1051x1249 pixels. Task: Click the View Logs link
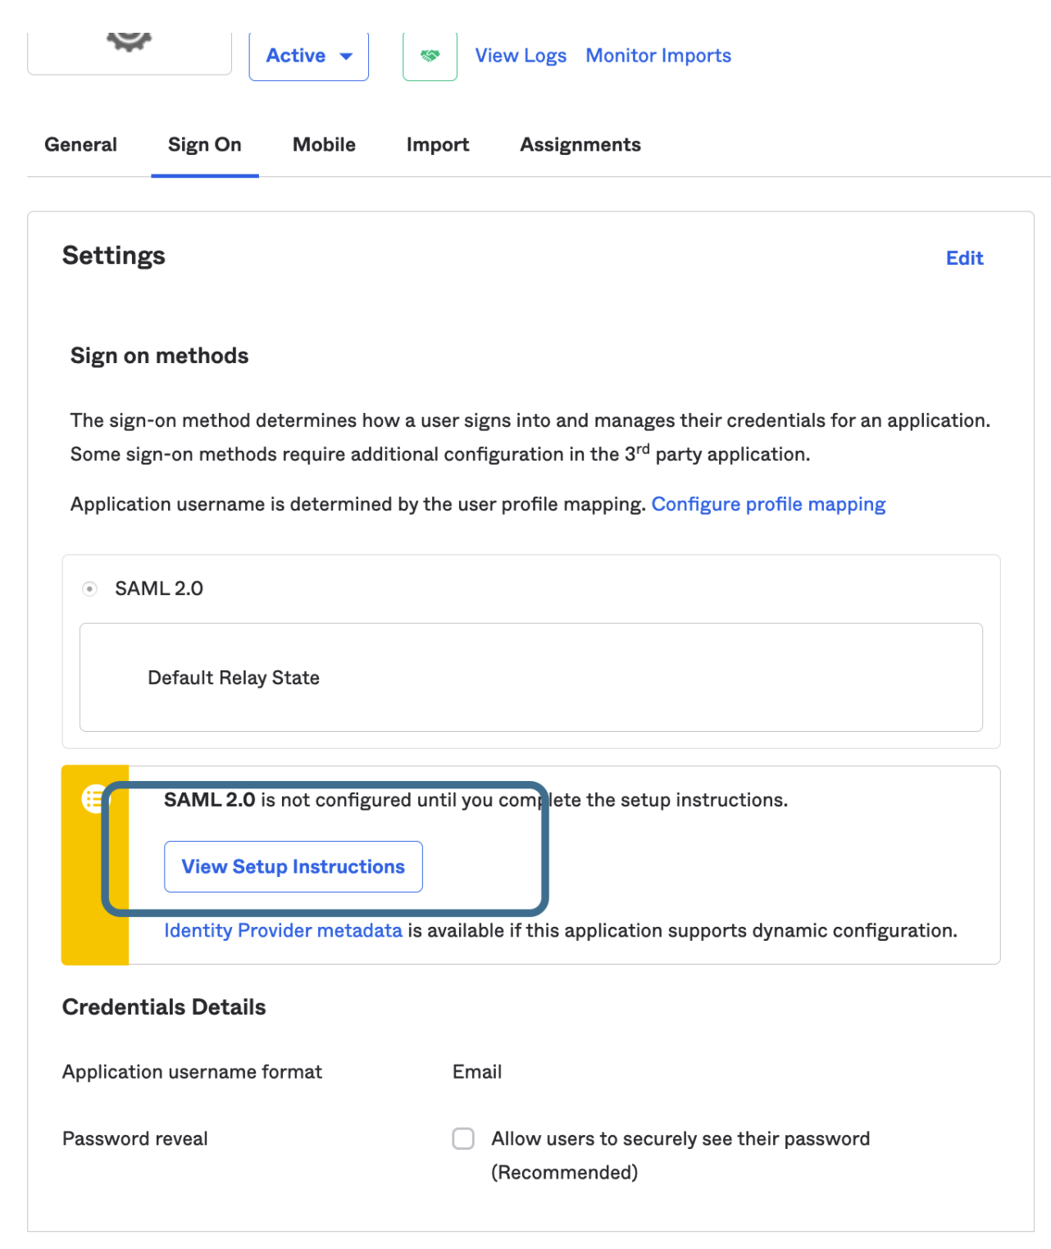[x=521, y=56]
